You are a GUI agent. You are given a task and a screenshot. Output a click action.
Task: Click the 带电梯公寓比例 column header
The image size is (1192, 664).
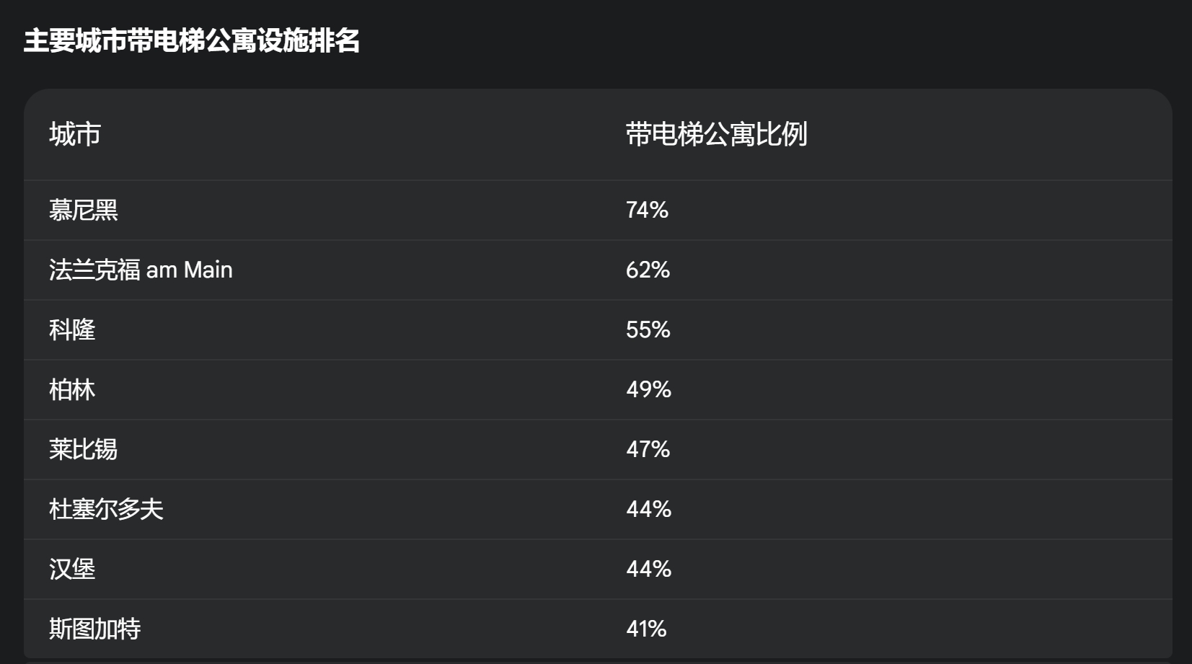tap(716, 135)
